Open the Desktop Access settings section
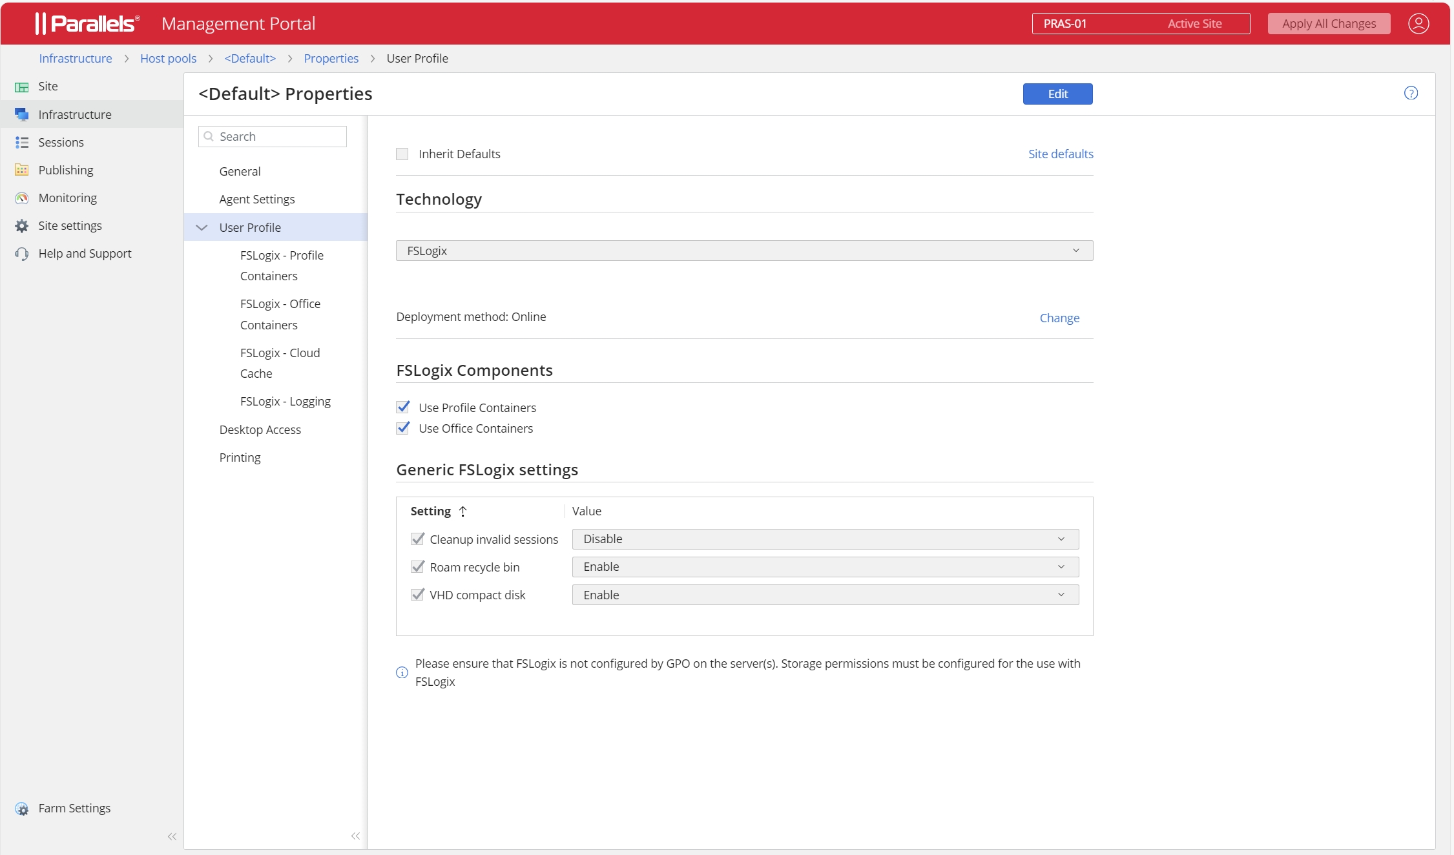 coord(260,429)
